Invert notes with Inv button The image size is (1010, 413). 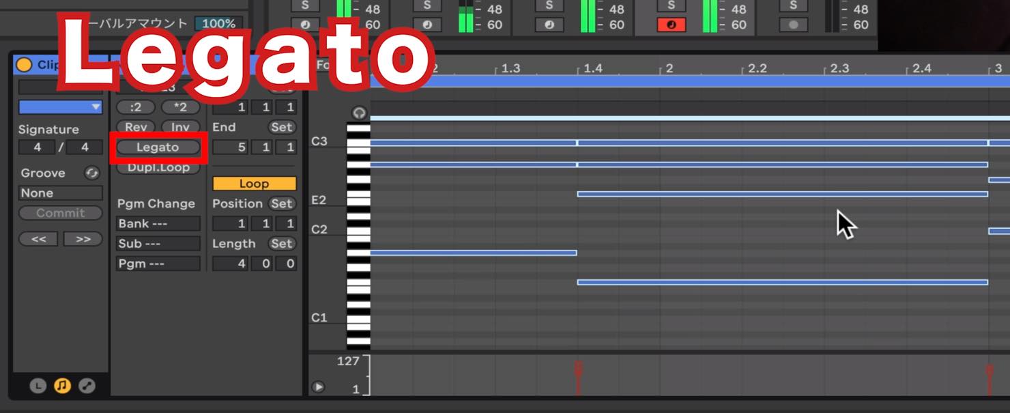pyautogui.click(x=180, y=127)
